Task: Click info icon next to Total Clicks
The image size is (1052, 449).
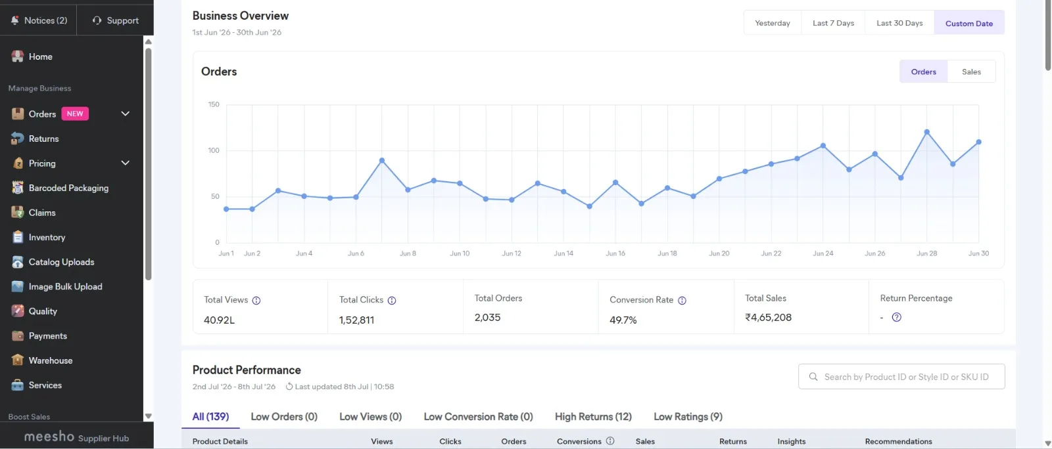Action: pyautogui.click(x=392, y=301)
